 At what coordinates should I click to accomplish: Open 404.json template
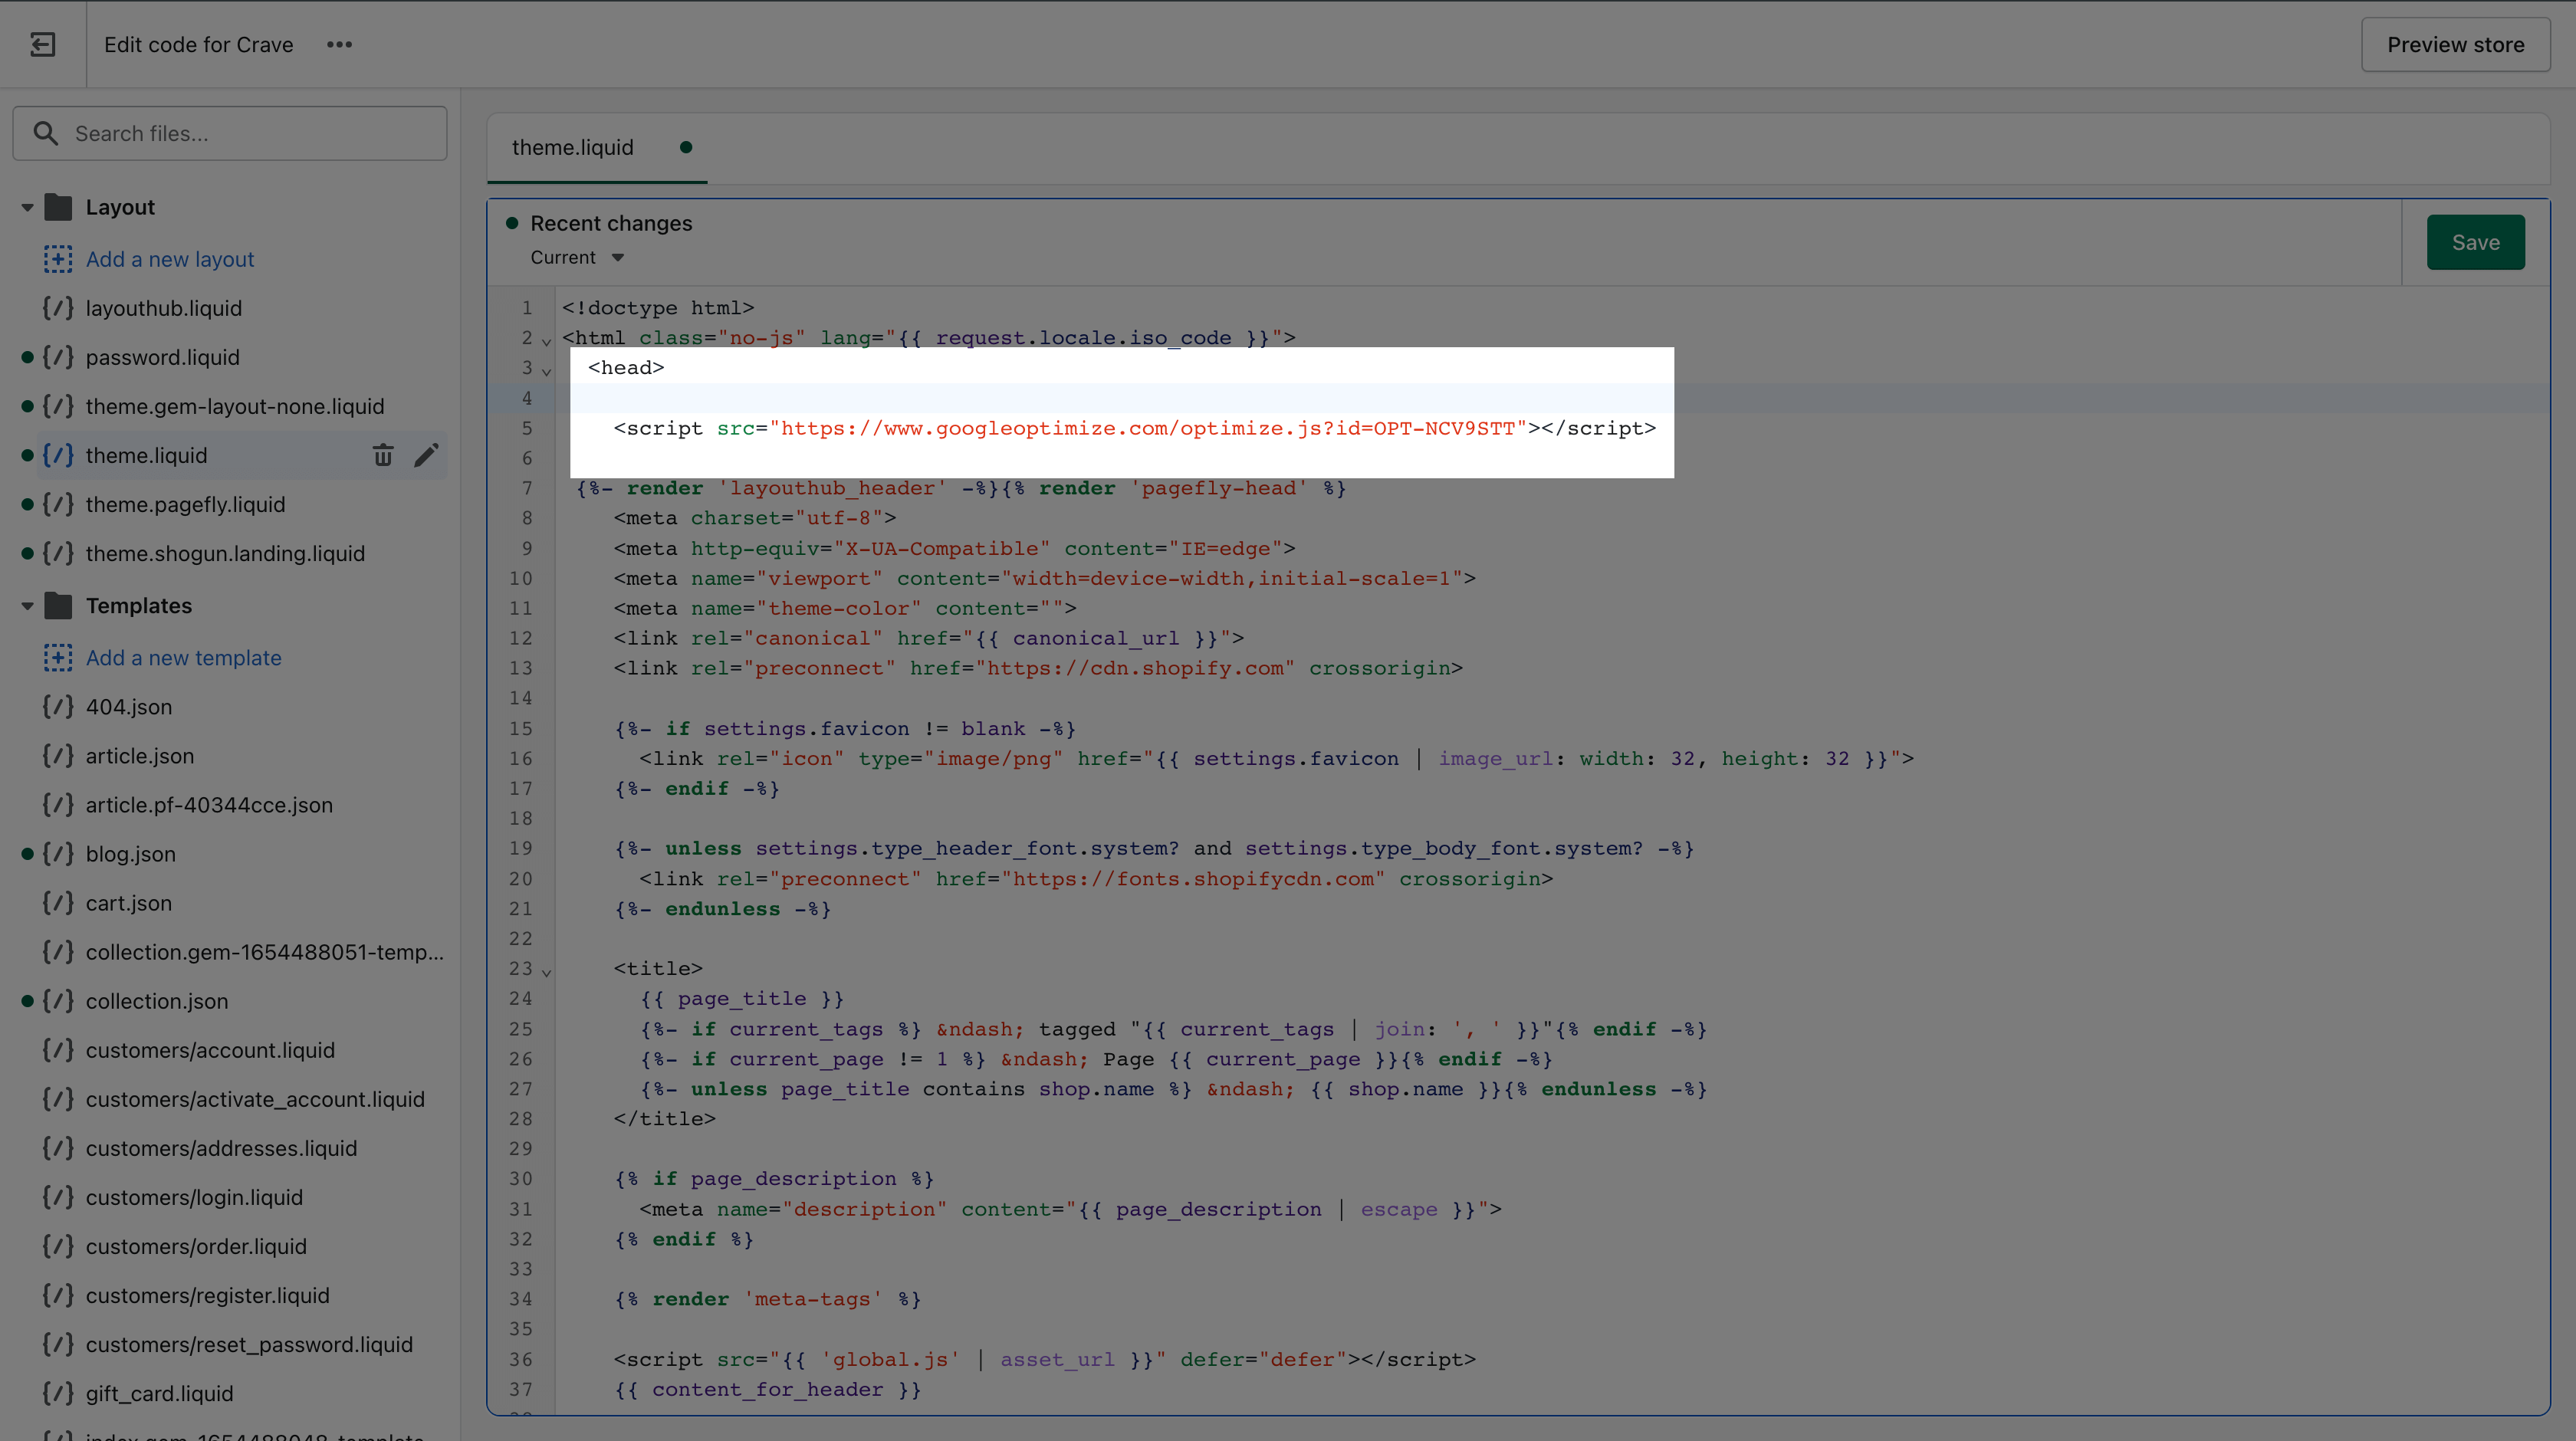(x=129, y=707)
